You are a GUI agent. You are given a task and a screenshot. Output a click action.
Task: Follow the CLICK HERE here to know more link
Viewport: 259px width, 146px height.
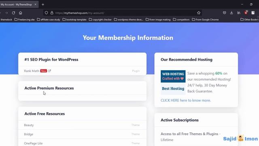tap(186, 100)
